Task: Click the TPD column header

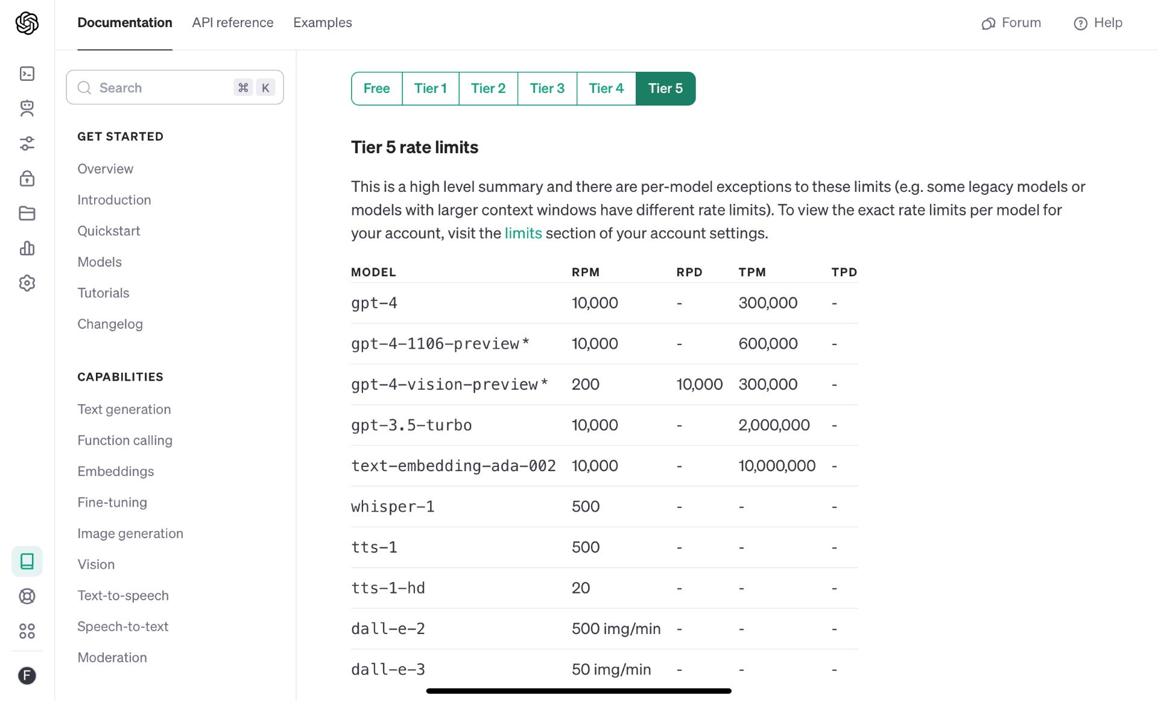Action: [x=844, y=272]
